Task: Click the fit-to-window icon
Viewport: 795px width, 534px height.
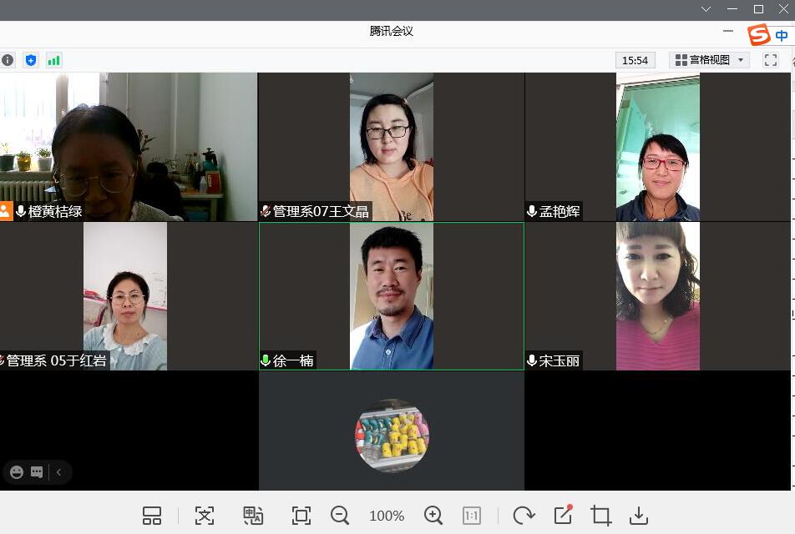Action: 301,516
